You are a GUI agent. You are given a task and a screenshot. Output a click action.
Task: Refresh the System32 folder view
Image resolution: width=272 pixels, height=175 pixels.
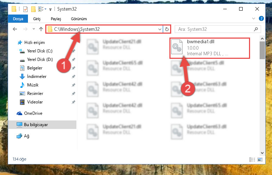click(167, 29)
